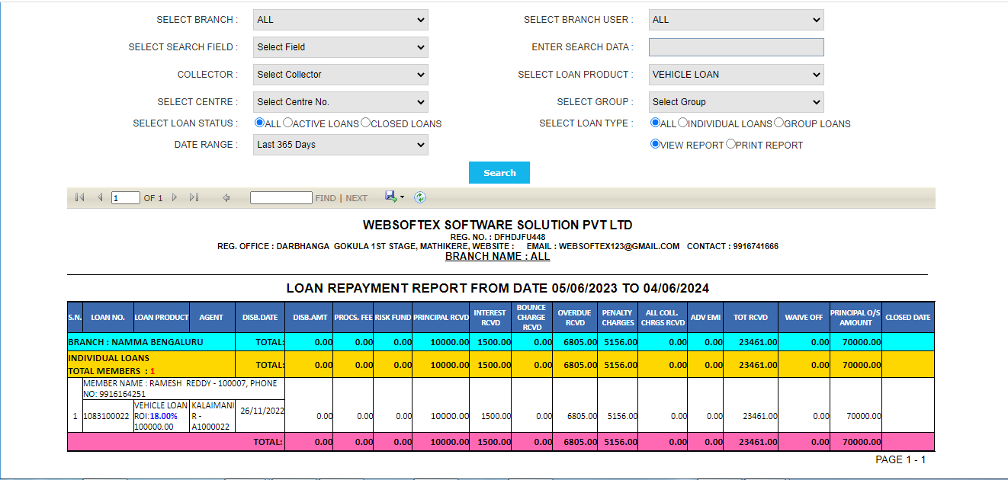Screen dimensions: 1008x480
Task: Choose GROUP LOANS radio option
Action: (x=778, y=123)
